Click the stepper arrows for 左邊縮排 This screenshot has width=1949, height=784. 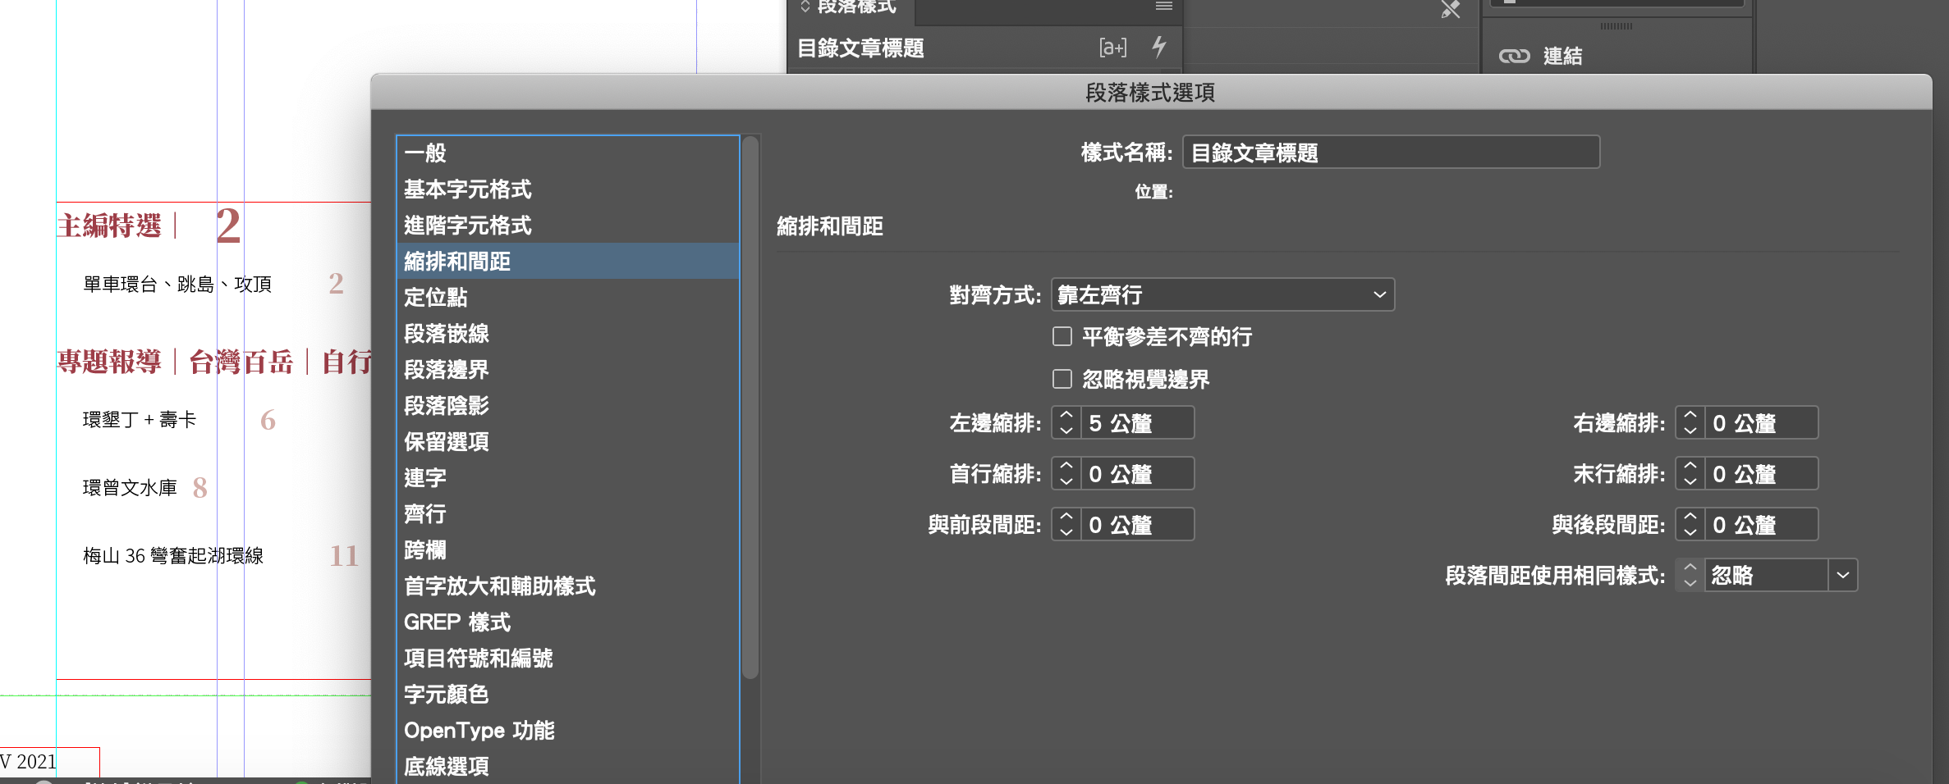pyautogui.click(x=1066, y=423)
